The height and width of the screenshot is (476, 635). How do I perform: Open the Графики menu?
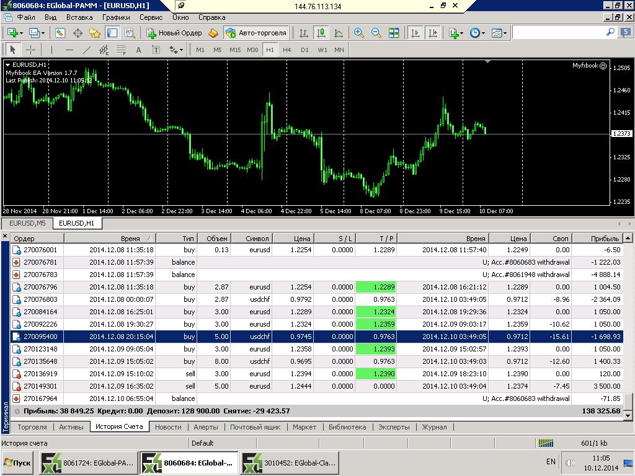point(116,17)
